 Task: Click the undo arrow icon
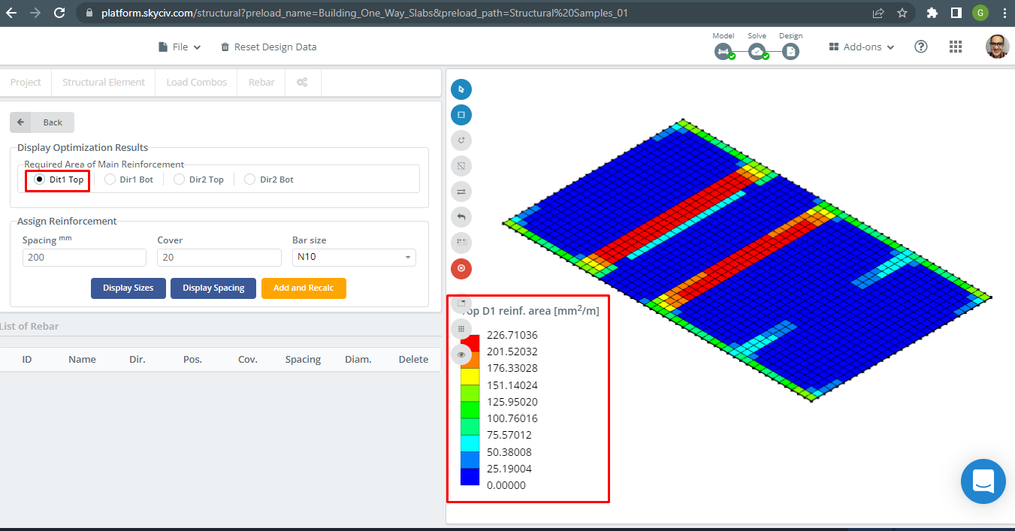tap(461, 217)
